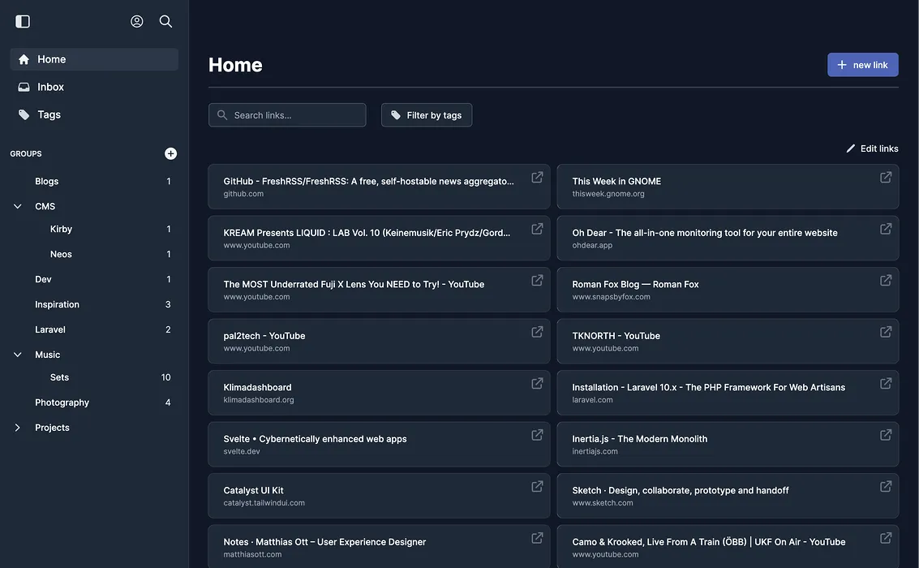Open Camo & Krooked Live card

728,547
